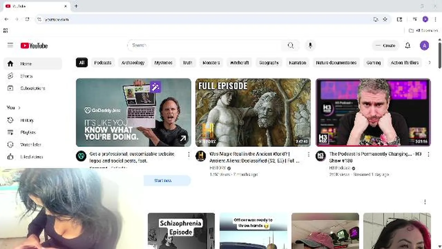Screen dimensions: 442x249
Task: Open the GoDaddy Airo ad thumbnail
Action: coord(133,112)
